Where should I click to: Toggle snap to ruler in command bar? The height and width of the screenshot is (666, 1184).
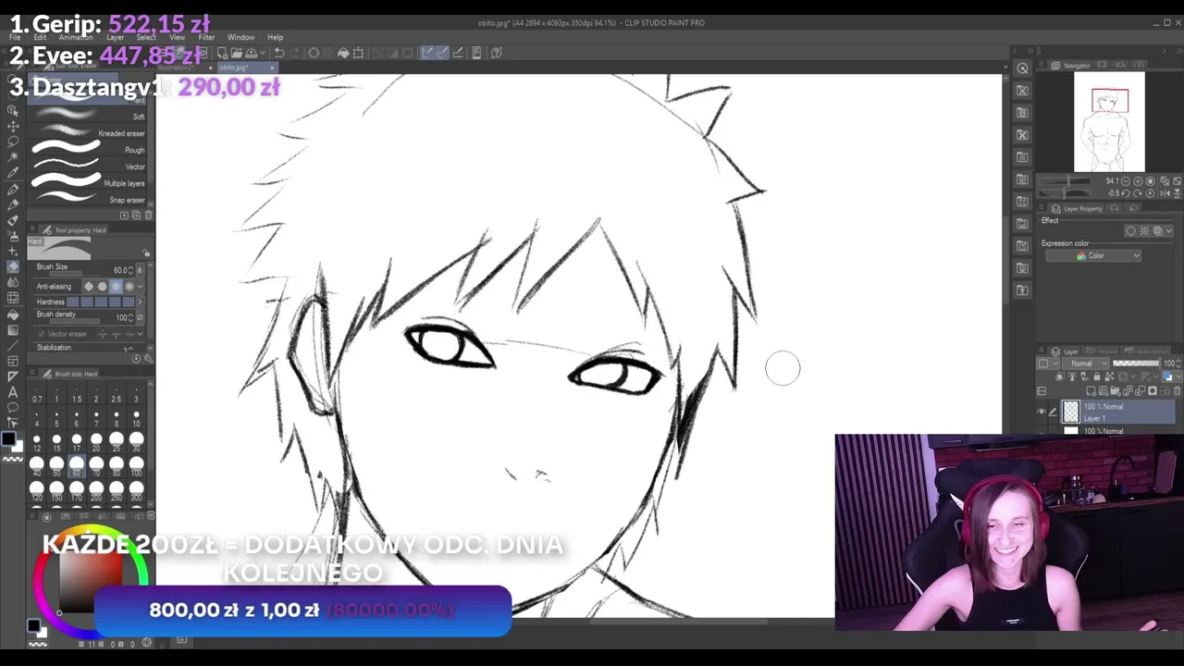tap(427, 53)
